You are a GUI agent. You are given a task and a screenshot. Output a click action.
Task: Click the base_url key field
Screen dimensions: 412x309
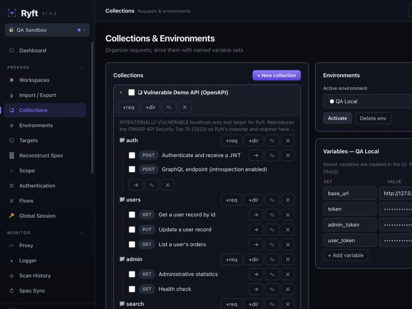point(350,194)
